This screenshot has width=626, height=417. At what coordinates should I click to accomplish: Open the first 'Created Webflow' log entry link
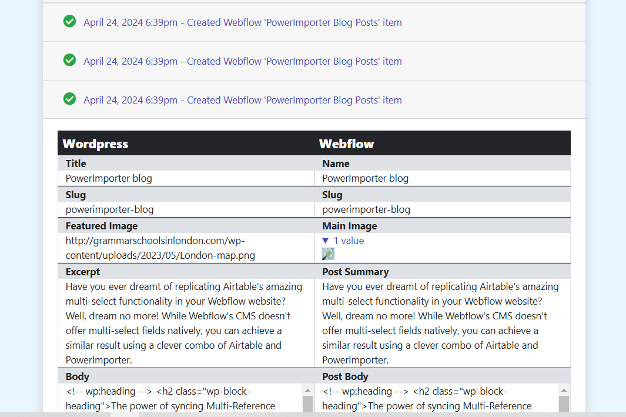[242, 22]
